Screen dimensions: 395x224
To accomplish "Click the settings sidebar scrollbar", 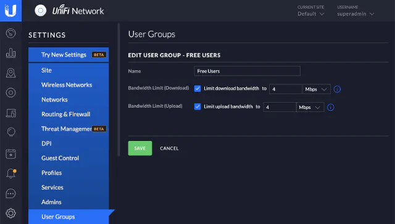I will (118, 90).
